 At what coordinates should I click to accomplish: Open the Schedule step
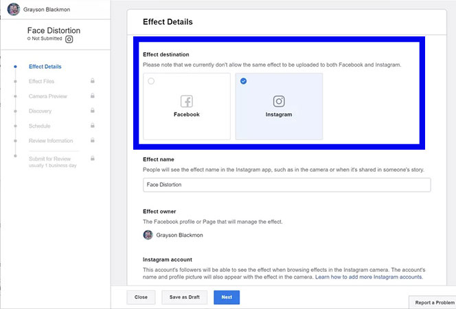point(40,126)
